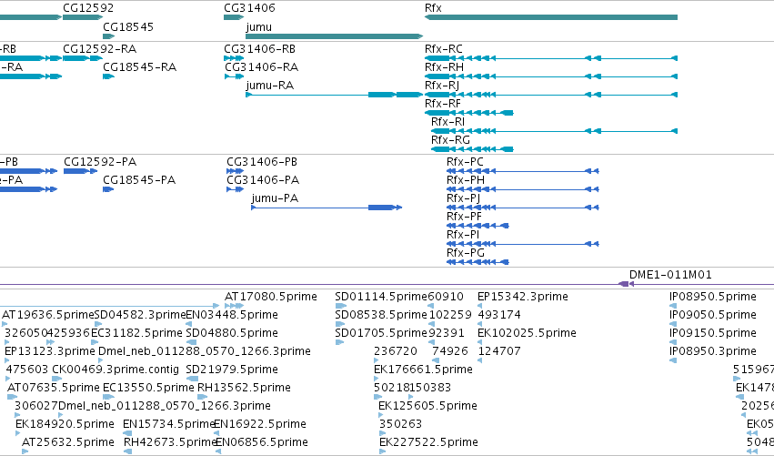The width and height of the screenshot is (774, 456).
Task: Click the DME1-011M01 insertion label
Action: [670, 275]
